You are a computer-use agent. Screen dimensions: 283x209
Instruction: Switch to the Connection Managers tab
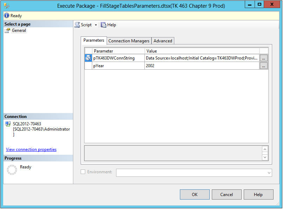point(129,41)
